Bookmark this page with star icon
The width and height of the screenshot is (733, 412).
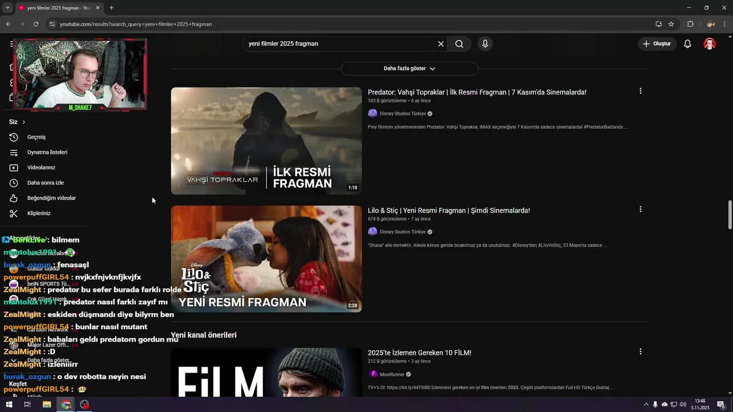[x=671, y=24]
